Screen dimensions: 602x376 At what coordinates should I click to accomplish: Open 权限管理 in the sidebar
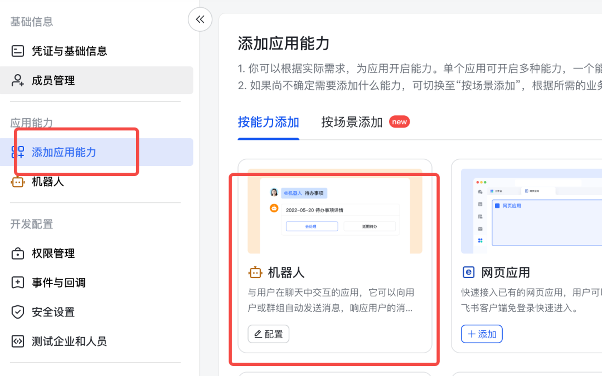[96, 253]
